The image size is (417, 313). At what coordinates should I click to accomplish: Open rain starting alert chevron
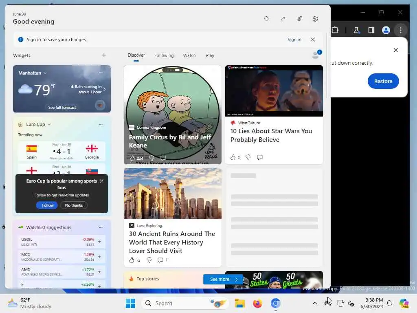[x=105, y=89]
